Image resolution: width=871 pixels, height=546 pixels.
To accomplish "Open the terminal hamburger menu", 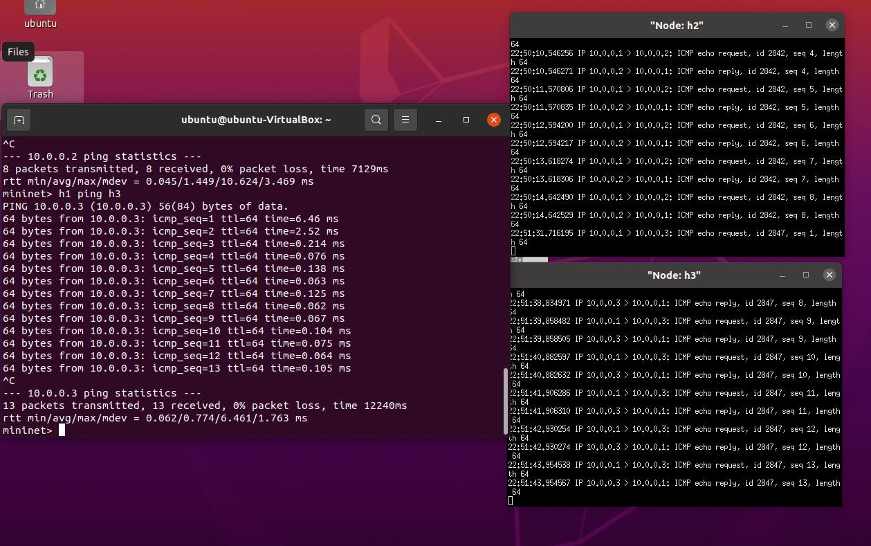I will click(405, 120).
